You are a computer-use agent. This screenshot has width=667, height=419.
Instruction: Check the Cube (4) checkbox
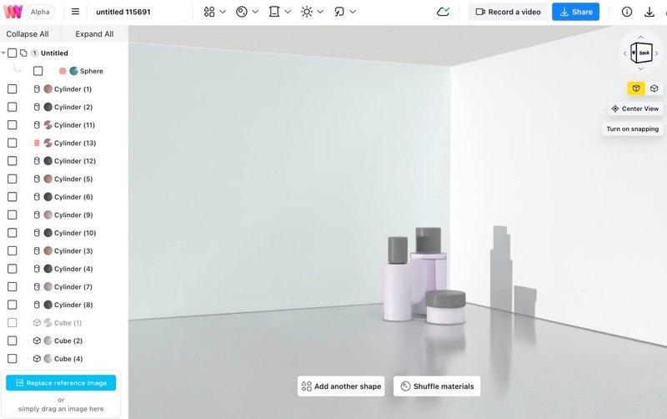pyautogui.click(x=13, y=359)
